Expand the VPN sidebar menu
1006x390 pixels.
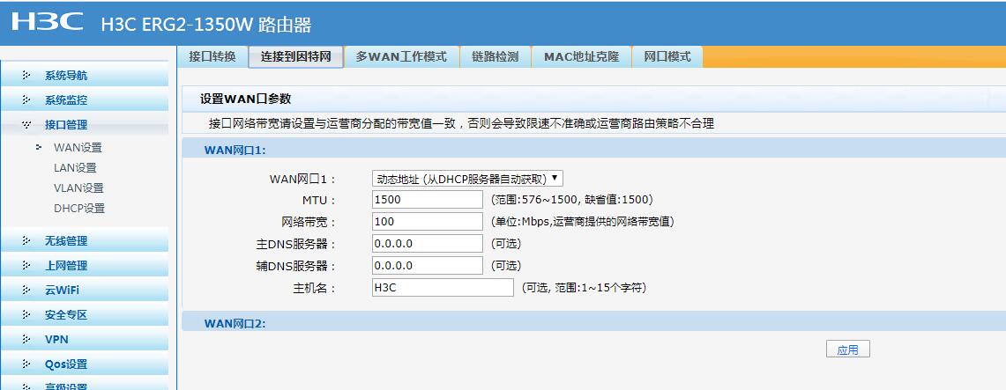(84, 340)
